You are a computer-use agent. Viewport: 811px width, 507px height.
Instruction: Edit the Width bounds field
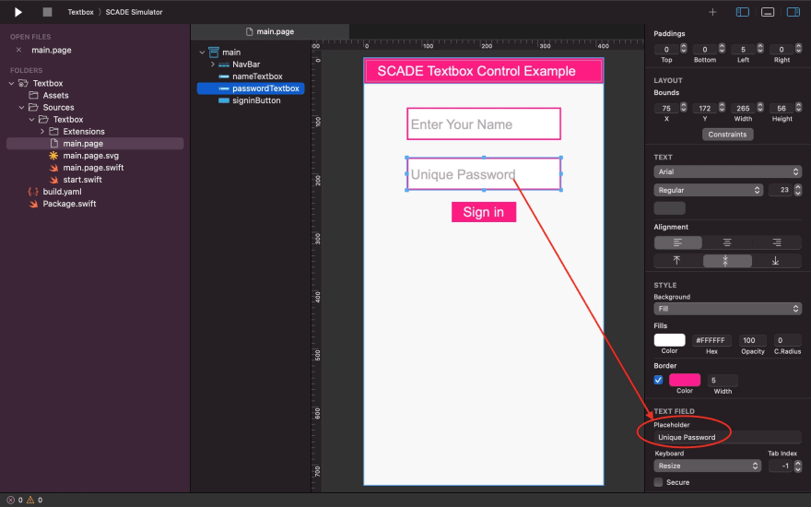point(743,108)
